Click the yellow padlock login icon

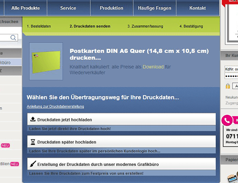tap(228, 86)
